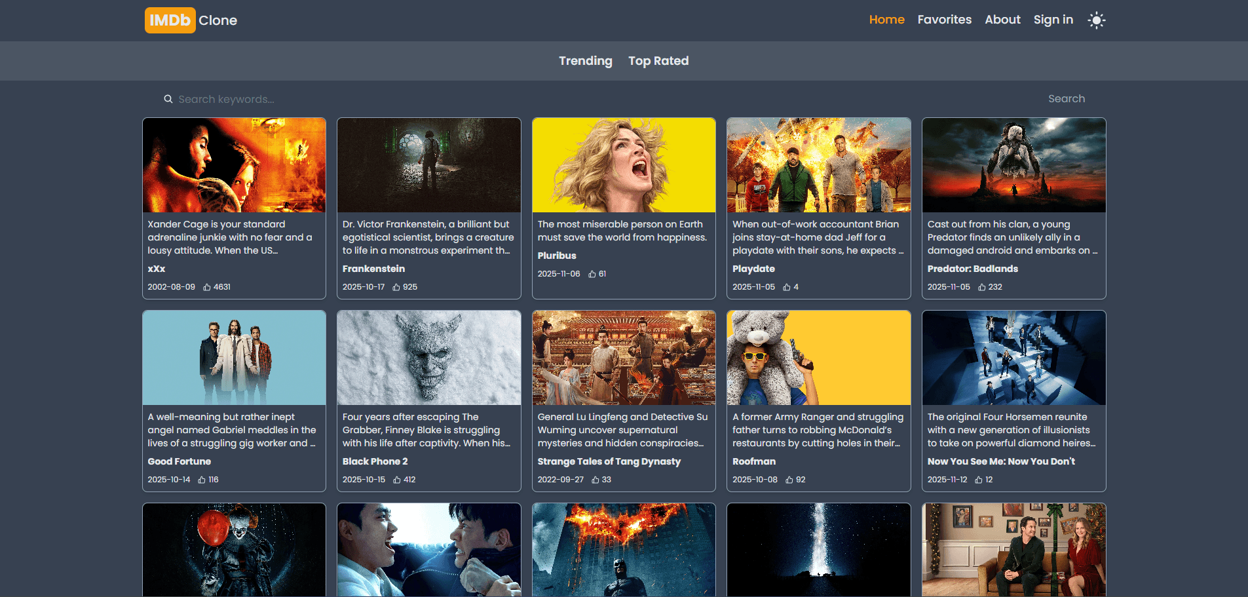Select the Trending tab
This screenshot has width=1248, height=597.
[x=585, y=60]
